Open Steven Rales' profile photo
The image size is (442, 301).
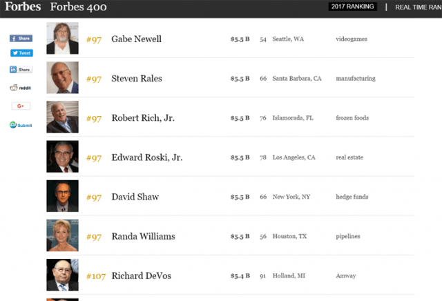point(62,78)
